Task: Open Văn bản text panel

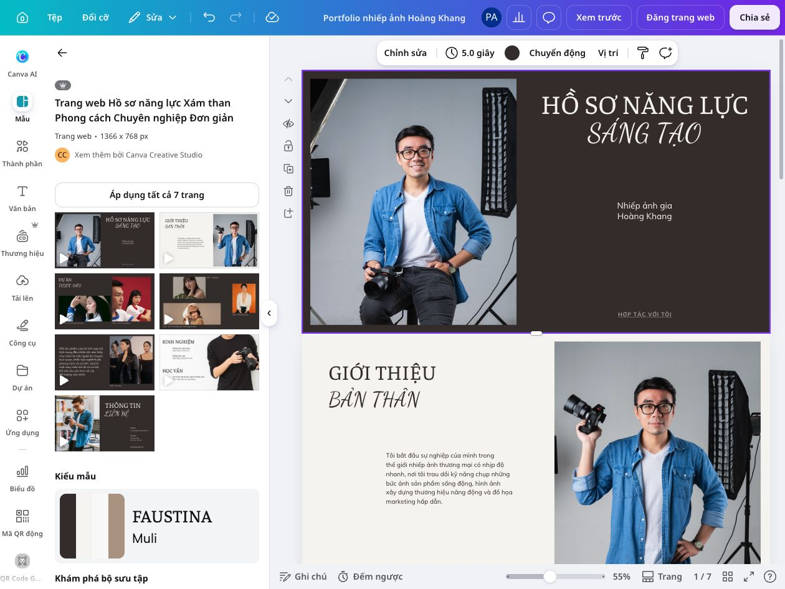Action: pos(22,198)
